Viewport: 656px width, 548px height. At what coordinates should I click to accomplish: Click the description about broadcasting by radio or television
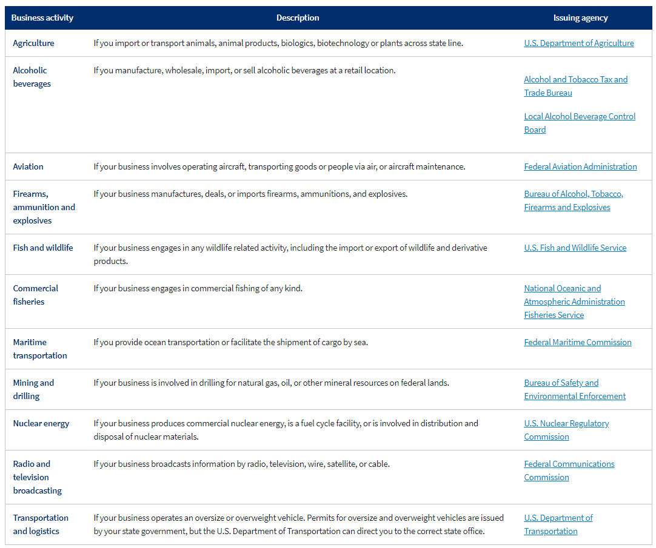point(241,464)
